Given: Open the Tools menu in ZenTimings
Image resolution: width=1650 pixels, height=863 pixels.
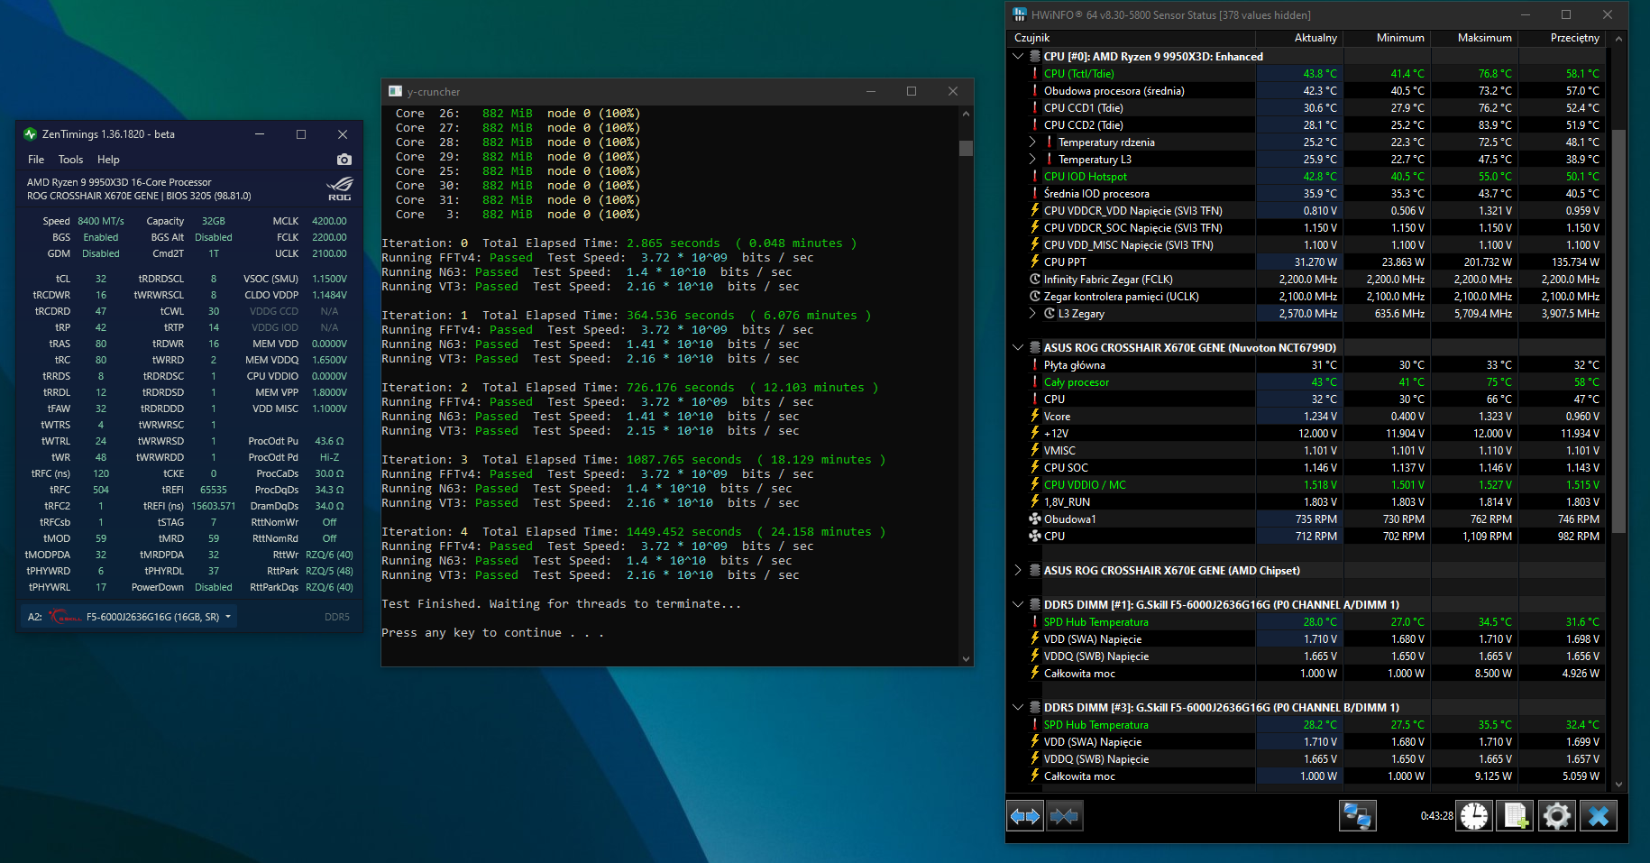Looking at the screenshot, I should [x=70, y=160].
